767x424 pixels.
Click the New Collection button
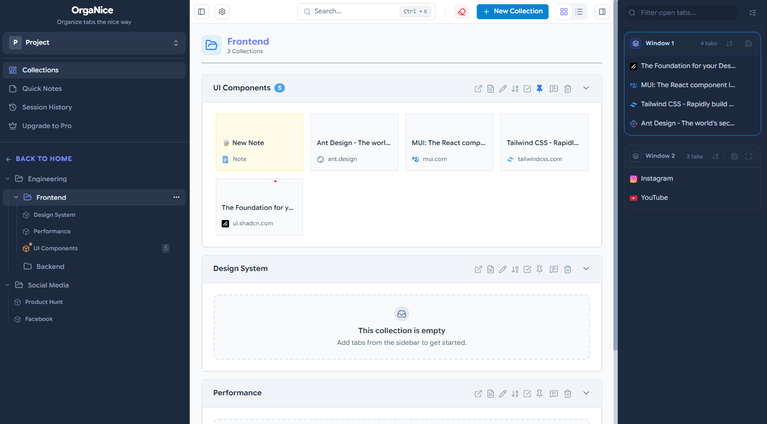512,11
